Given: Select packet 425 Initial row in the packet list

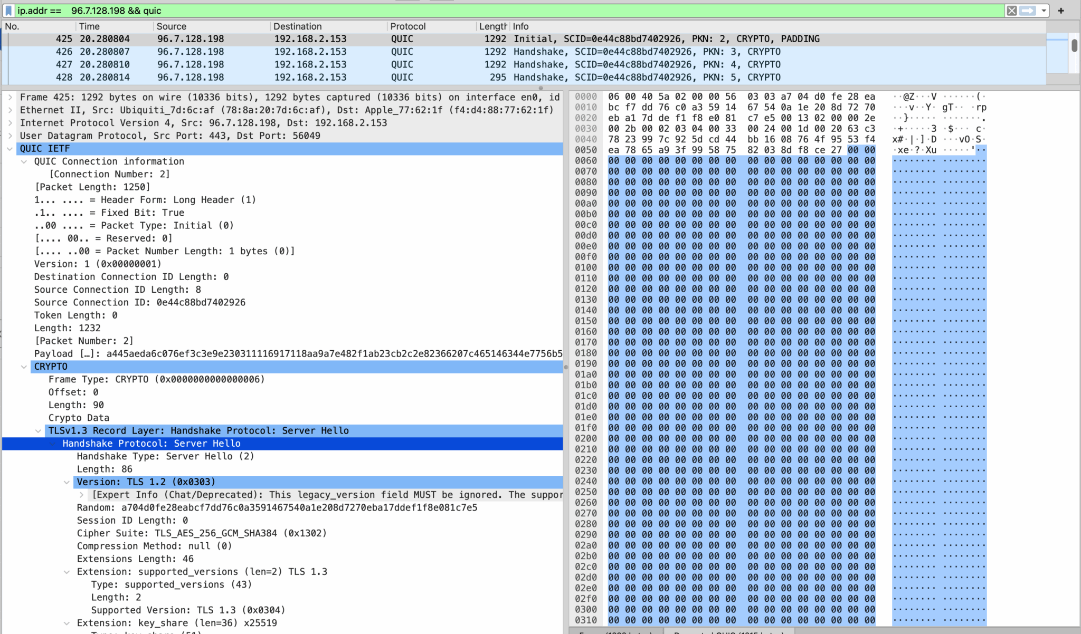Looking at the screenshot, I should click(x=524, y=39).
